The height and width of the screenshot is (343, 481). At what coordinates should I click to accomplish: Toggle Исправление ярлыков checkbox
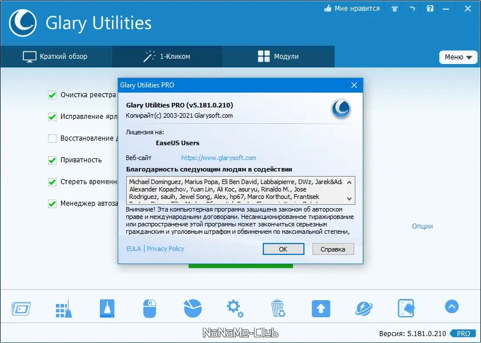pos(52,117)
